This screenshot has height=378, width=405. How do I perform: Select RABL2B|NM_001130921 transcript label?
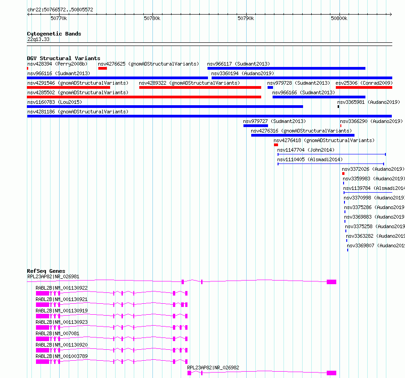click(x=61, y=299)
